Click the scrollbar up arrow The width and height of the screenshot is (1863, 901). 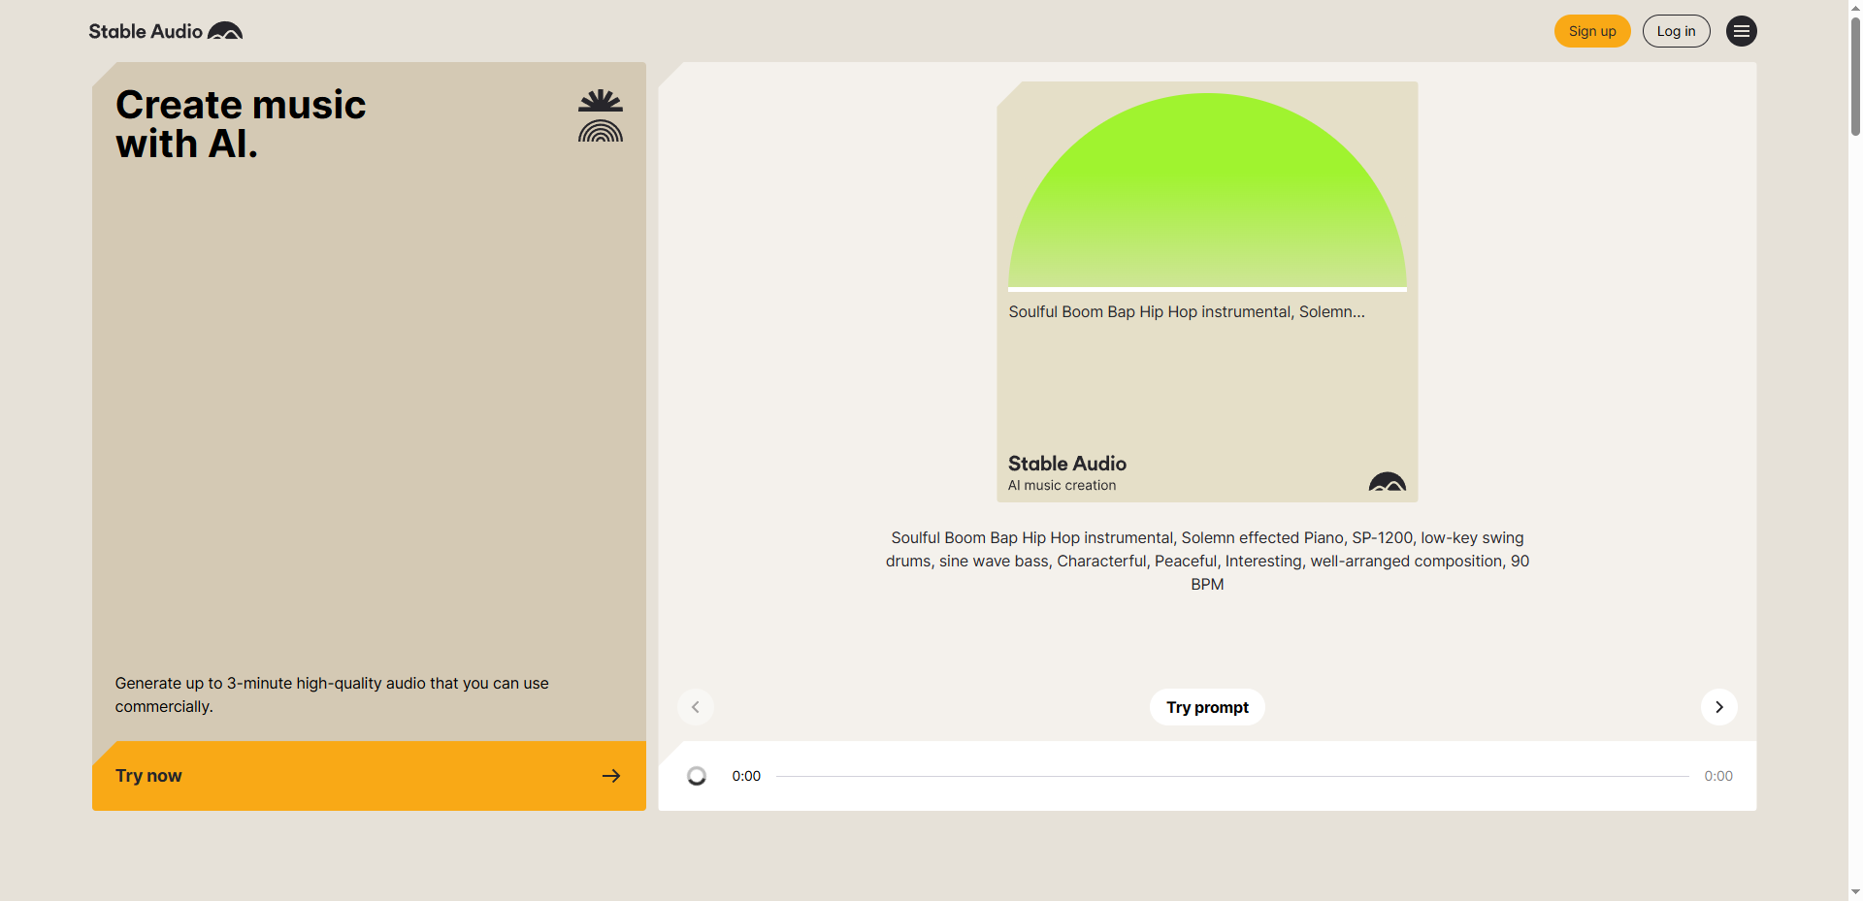(1855, 8)
